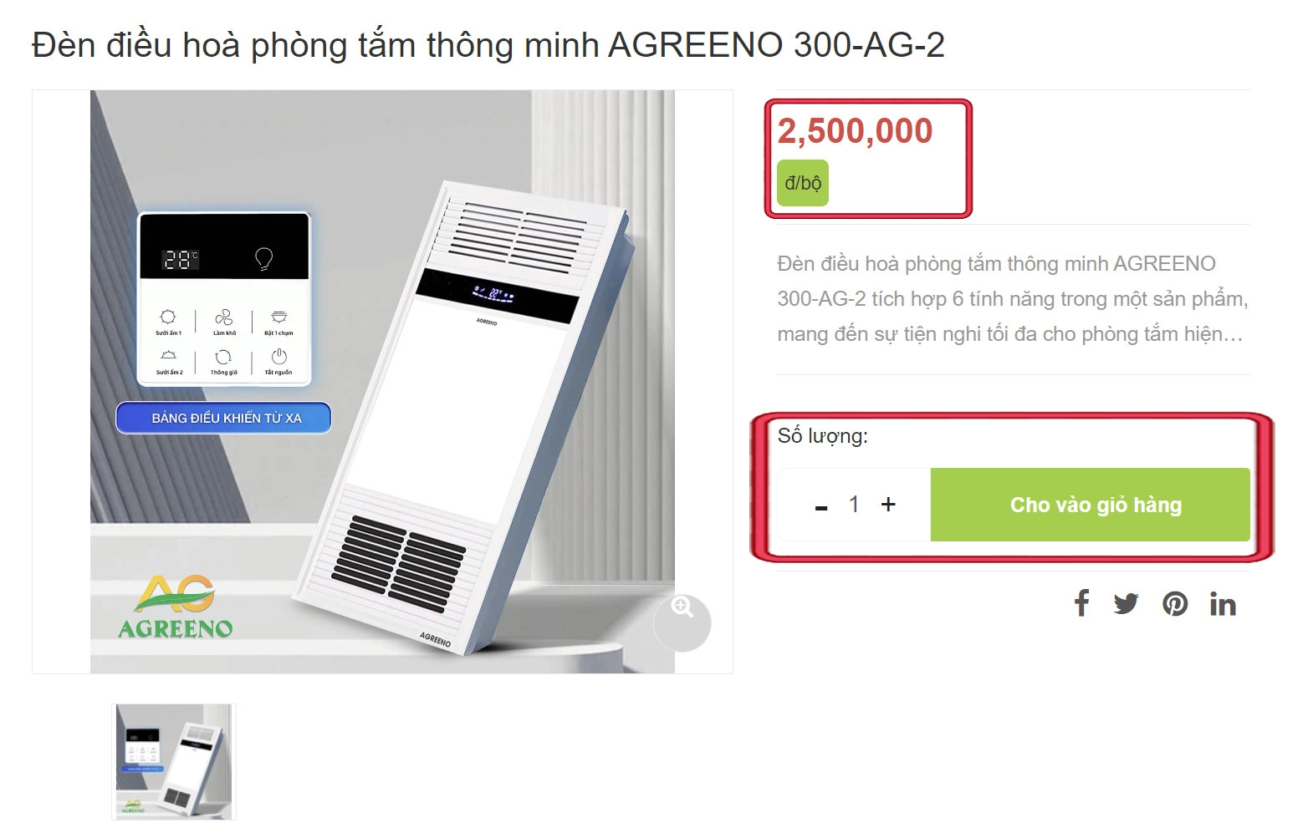Click the Bật 1 chạm icon
Screen dimensions: 1313x838
[x=279, y=317]
